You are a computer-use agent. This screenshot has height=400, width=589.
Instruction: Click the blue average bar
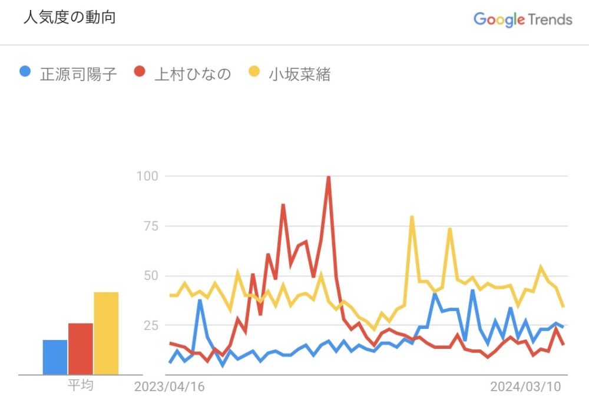pyautogui.click(x=55, y=356)
